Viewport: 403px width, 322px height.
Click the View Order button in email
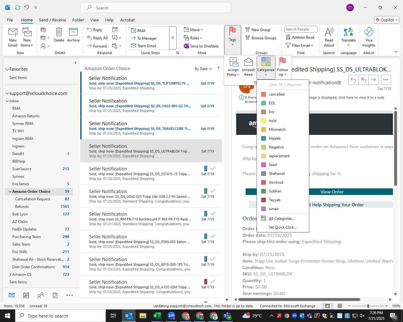[x=332, y=192]
